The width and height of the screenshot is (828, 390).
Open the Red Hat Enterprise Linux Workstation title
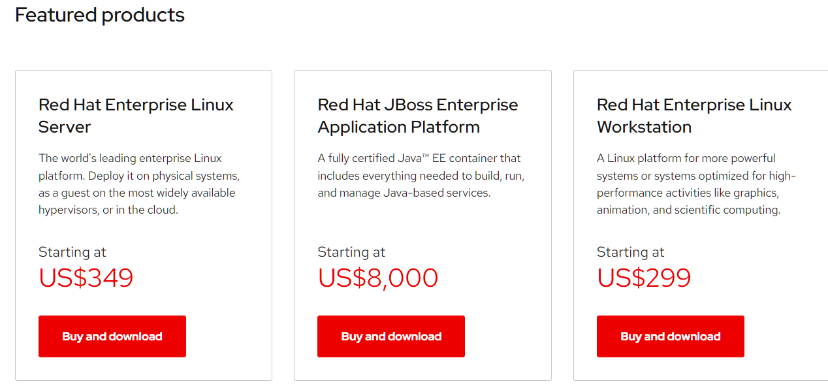tap(693, 116)
